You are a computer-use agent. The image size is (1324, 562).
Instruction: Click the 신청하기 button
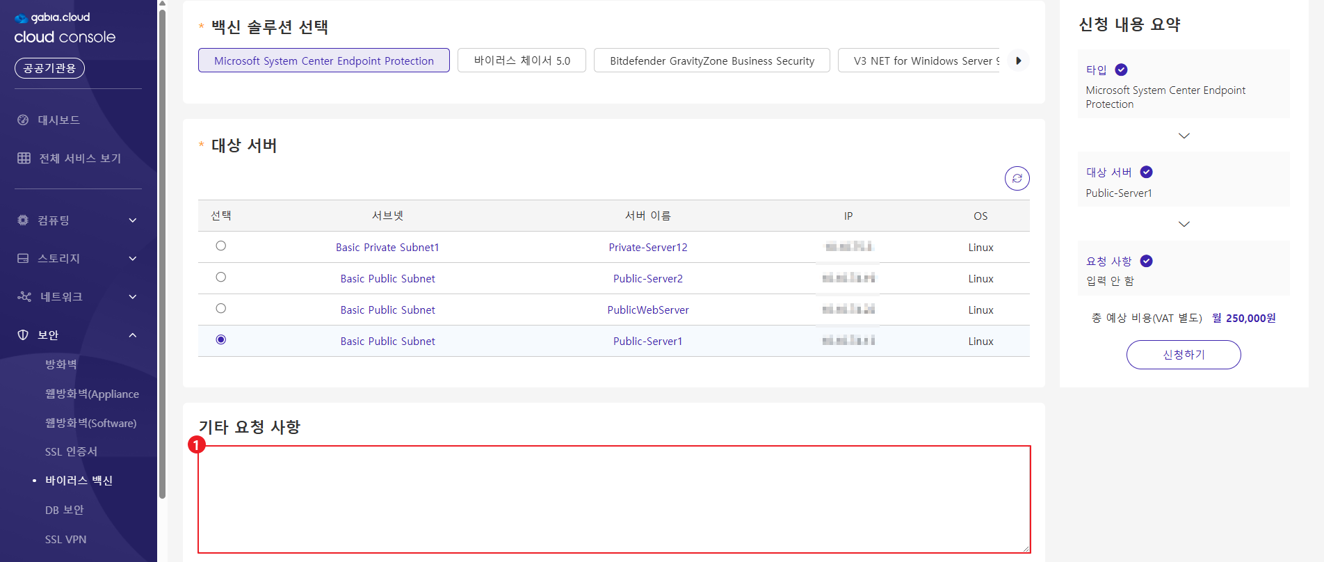(x=1184, y=355)
